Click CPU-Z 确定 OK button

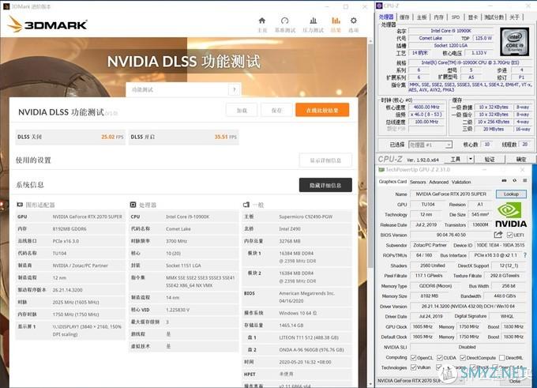click(521, 159)
